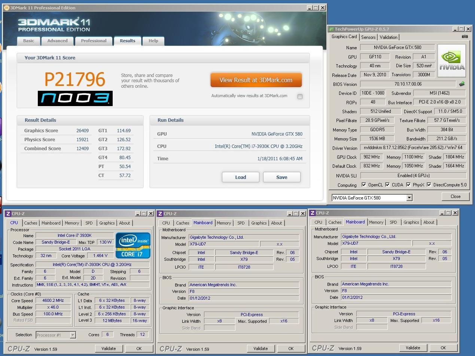Open the Advanced tab in 3DMark
The width and height of the screenshot is (475, 356).
click(x=57, y=41)
